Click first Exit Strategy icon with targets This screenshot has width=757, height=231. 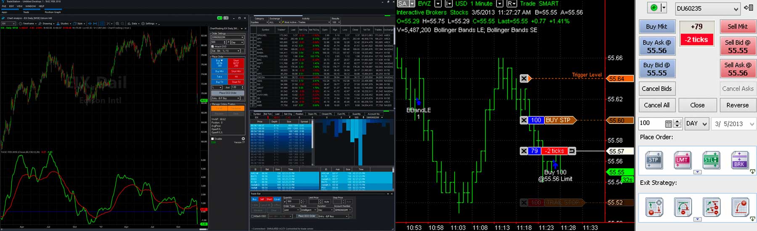click(x=654, y=207)
